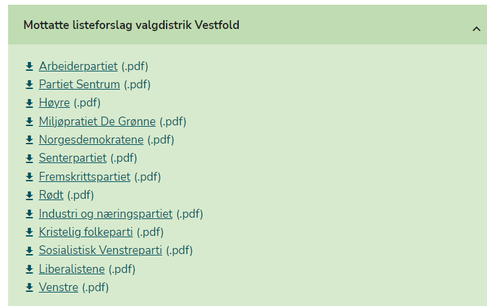
Task: Click the Mottatte listeforslag valgdistrik Vestfold header
Action: point(248,24)
